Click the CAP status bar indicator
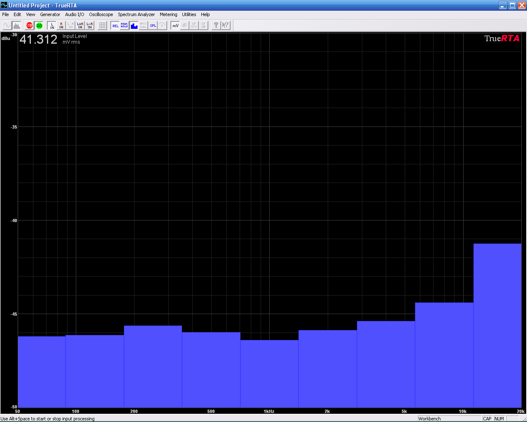Viewport: 527px width, 422px height. point(487,419)
